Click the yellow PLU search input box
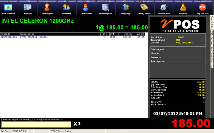 click(x=36, y=124)
